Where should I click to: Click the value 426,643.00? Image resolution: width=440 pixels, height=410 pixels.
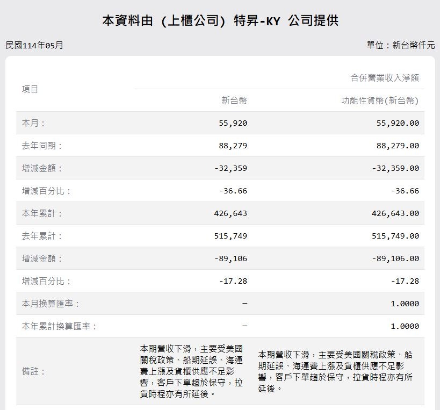click(395, 213)
